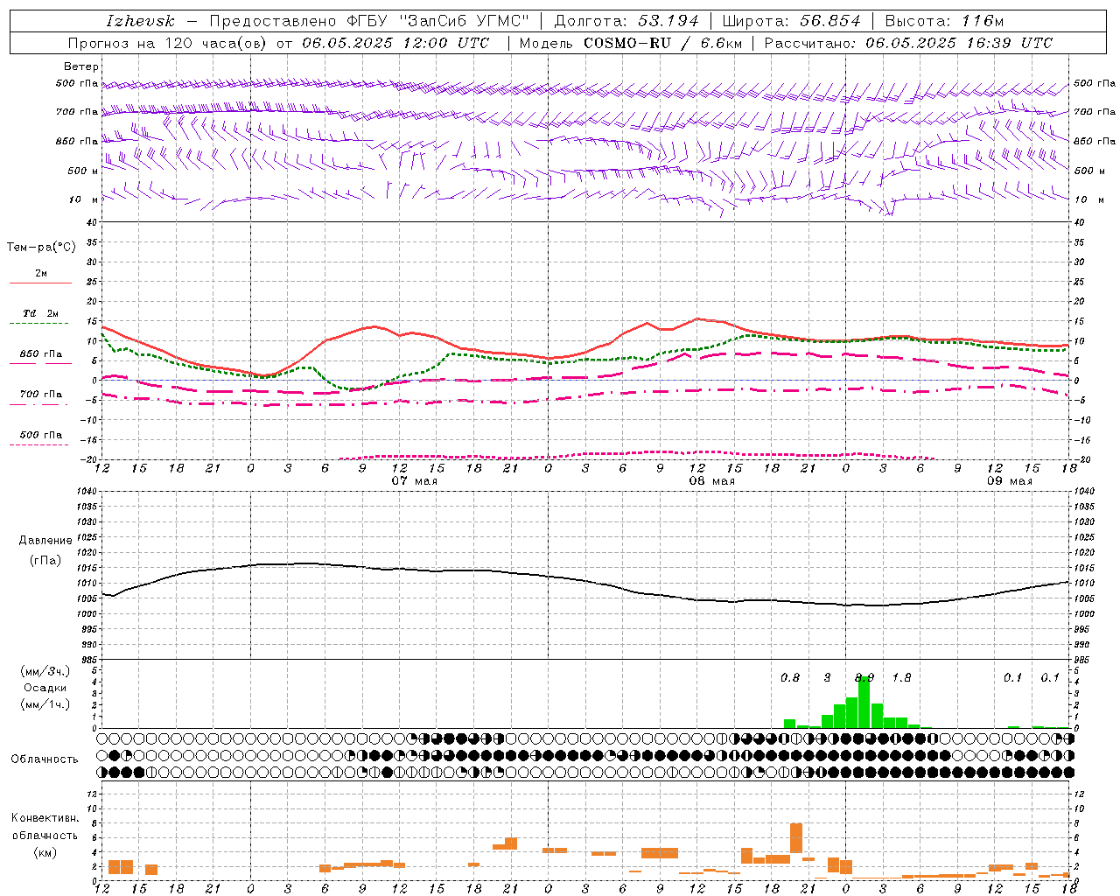Select the Широта: 56.854 header field

[791, 21]
